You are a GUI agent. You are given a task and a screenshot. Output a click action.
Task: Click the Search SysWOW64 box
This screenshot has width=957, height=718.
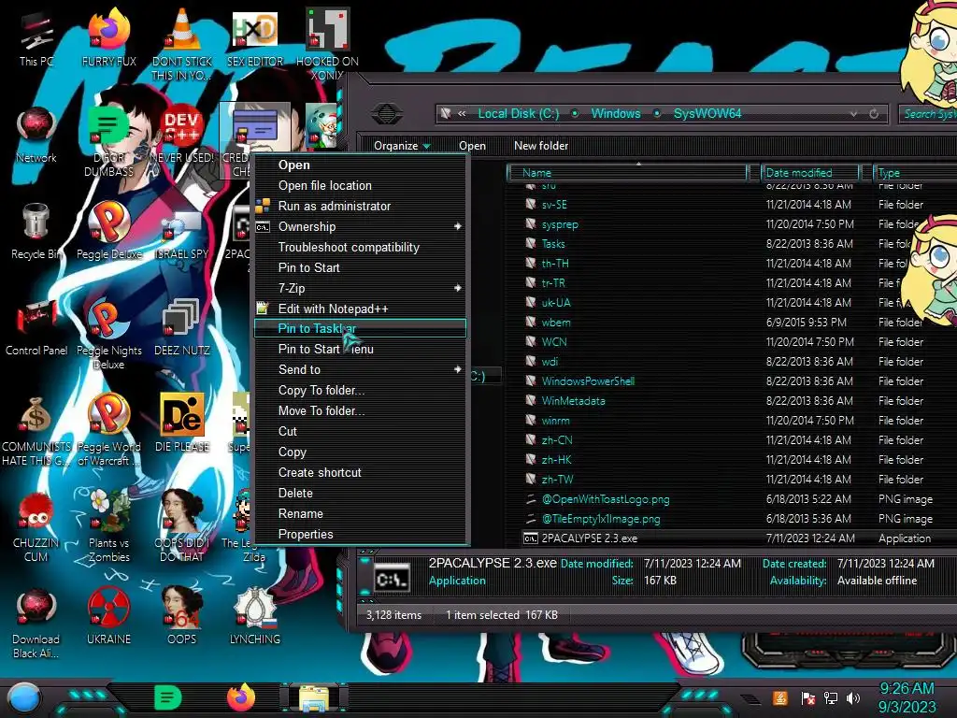(928, 114)
